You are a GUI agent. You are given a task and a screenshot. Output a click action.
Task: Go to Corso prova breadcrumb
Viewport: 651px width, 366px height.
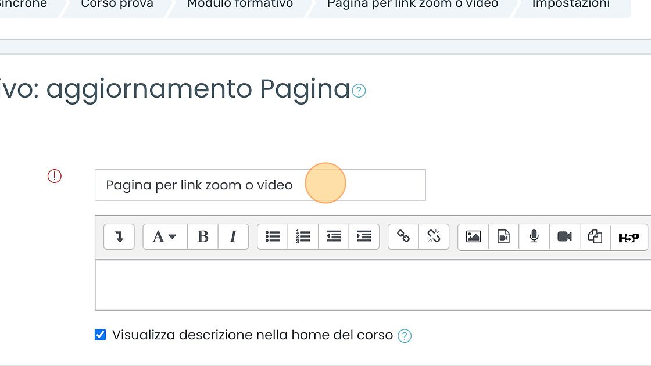tap(117, 4)
